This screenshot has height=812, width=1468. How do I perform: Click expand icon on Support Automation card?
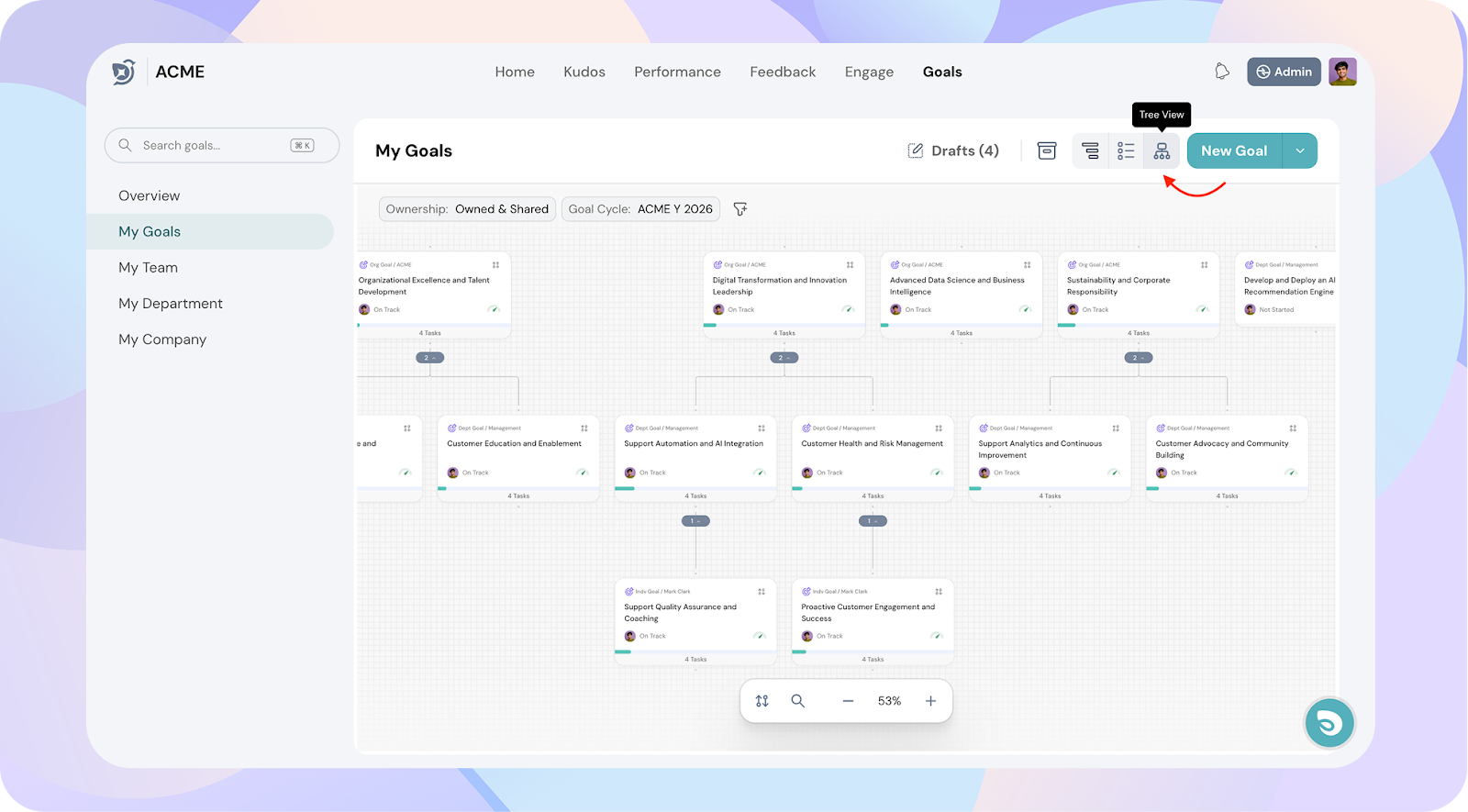coord(762,428)
